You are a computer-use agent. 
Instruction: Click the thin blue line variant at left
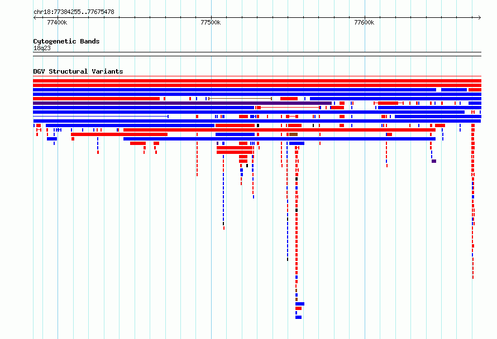101,117
